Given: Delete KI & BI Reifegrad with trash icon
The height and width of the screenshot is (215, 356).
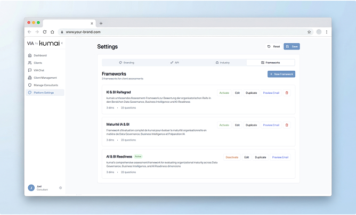Looking at the screenshot, I should (x=287, y=93).
